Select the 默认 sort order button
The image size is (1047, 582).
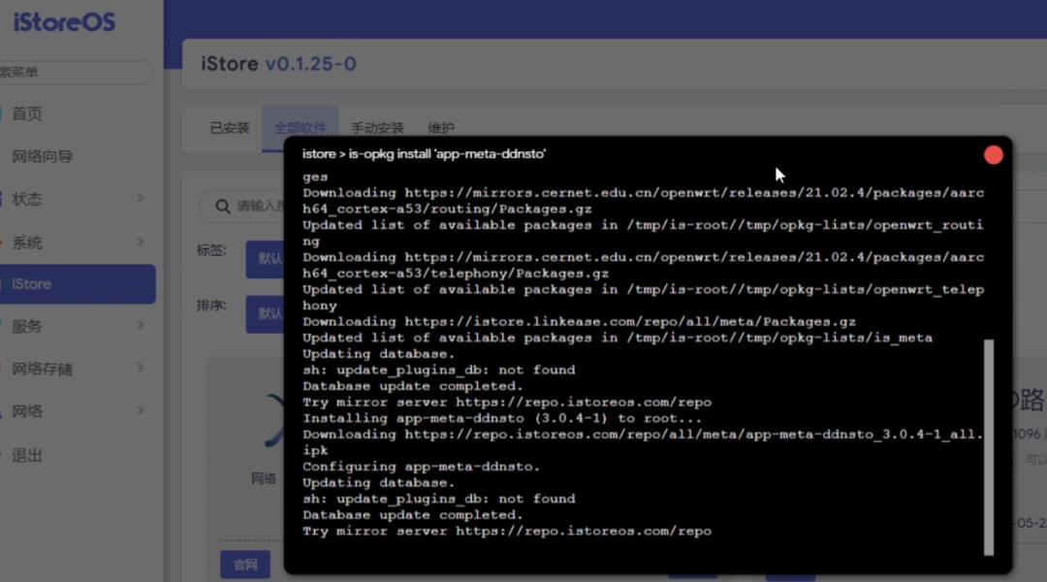click(x=266, y=314)
